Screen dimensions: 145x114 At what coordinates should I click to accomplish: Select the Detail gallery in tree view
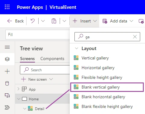(x=39, y=109)
